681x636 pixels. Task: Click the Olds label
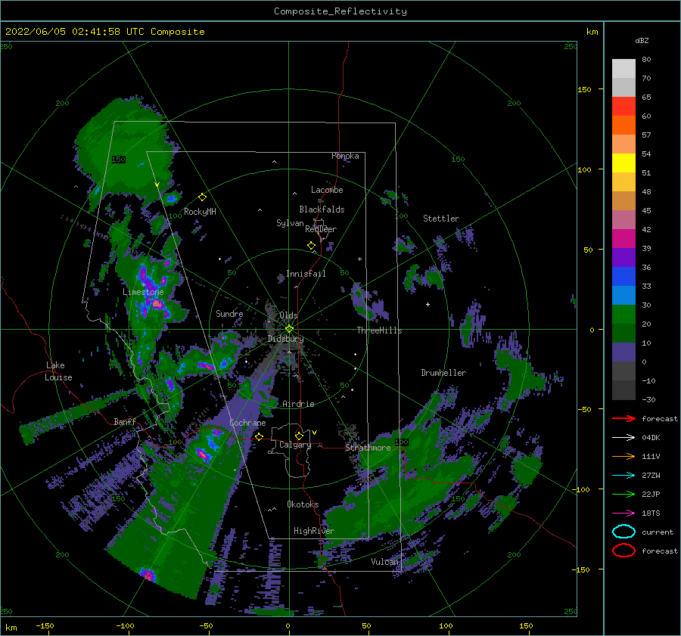[x=288, y=315]
